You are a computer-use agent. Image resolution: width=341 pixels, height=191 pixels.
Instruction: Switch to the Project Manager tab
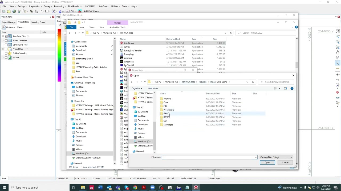pyautogui.click(x=9, y=22)
